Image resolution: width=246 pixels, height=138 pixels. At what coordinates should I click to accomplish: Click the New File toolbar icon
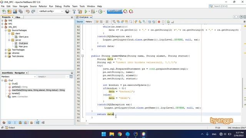pyautogui.click(x=4, y=11)
